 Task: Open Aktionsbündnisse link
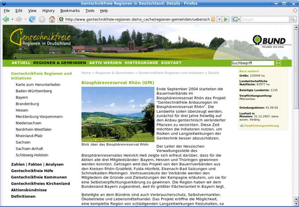[x=29, y=190]
